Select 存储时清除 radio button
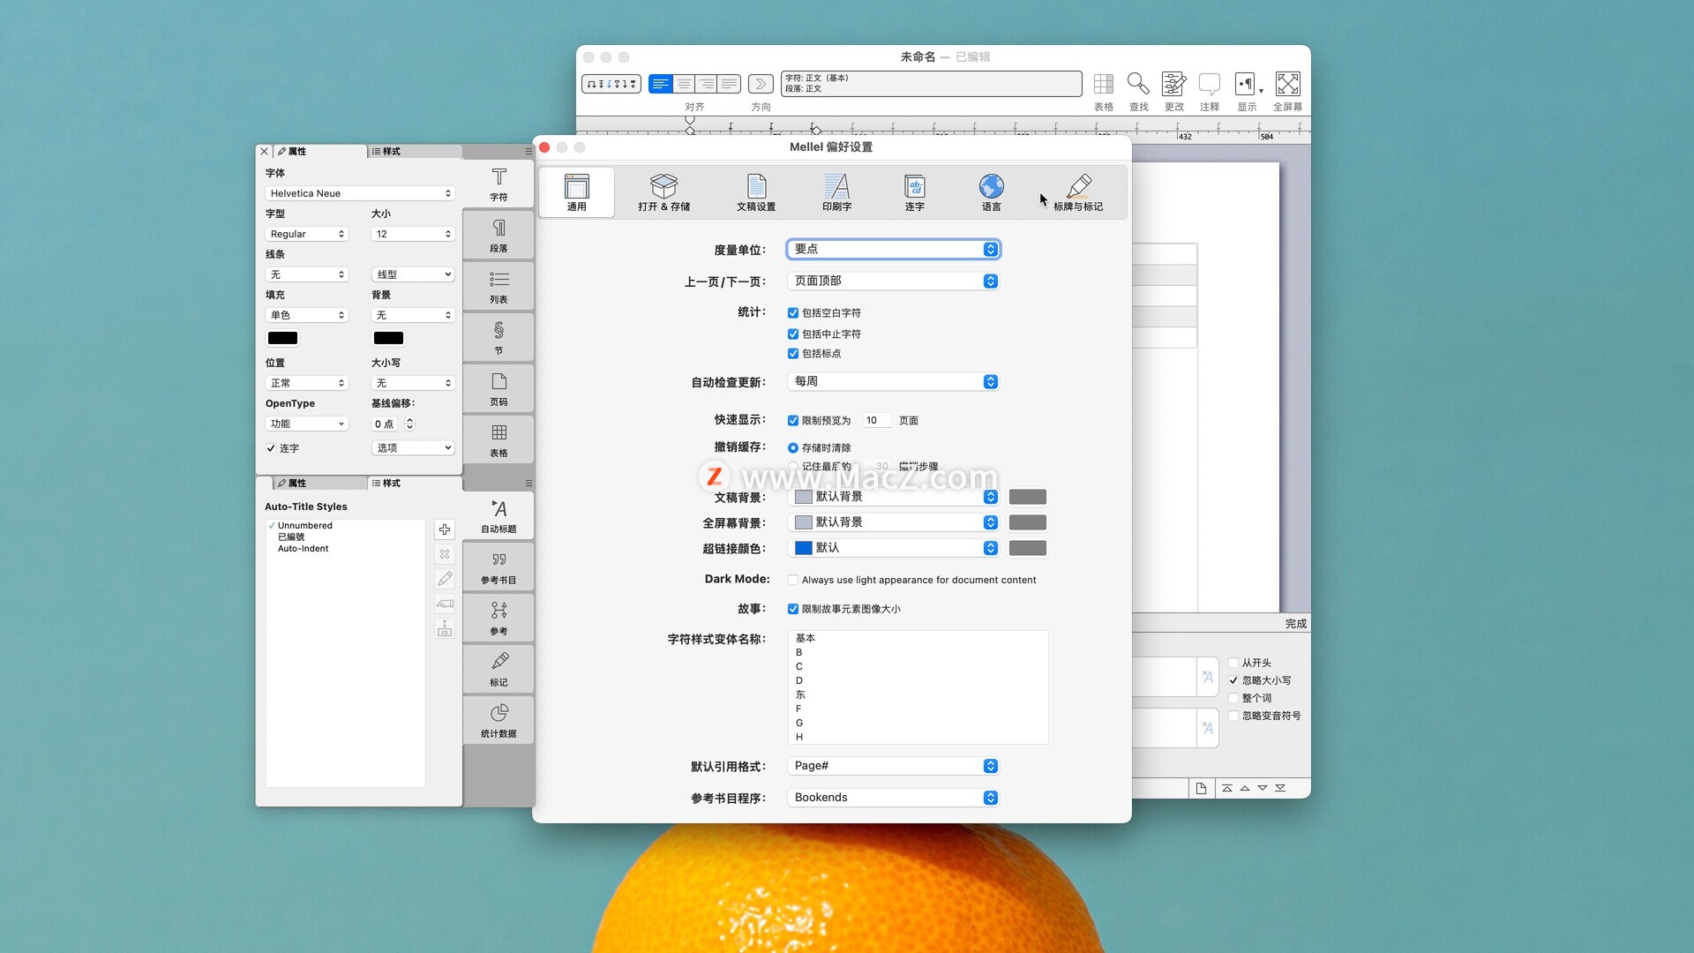 tap(793, 448)
